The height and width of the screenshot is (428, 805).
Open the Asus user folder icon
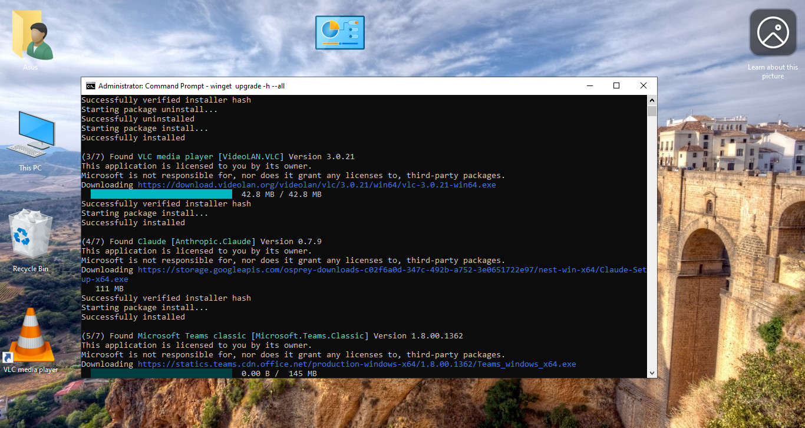coord(32,35)
